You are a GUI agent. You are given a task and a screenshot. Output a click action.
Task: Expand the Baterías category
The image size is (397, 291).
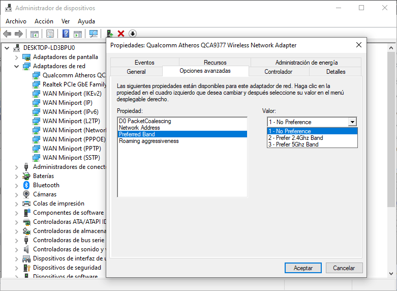click(17, 176)
